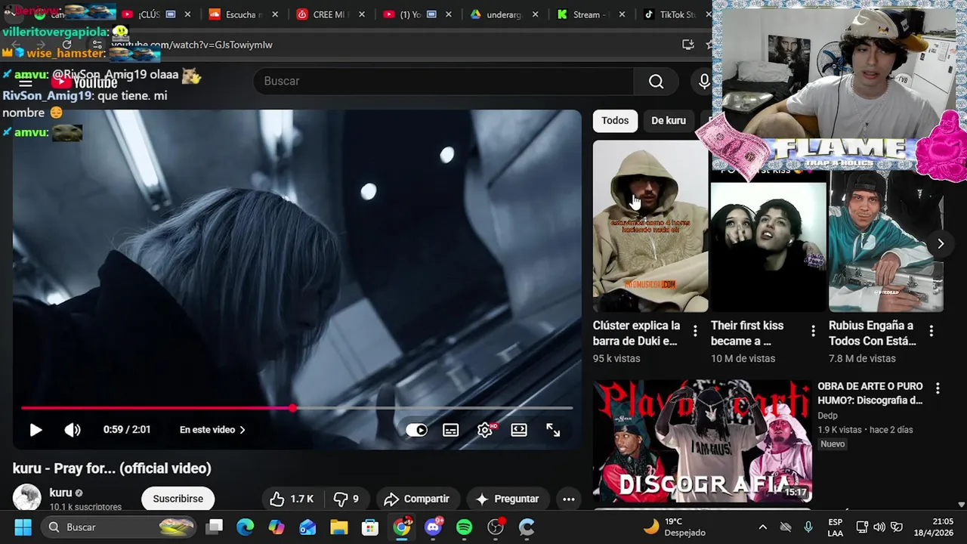The height and width of the screenshot is (544, 967).
Task: Seek on the red video progress bar
Action: point(297,408)
